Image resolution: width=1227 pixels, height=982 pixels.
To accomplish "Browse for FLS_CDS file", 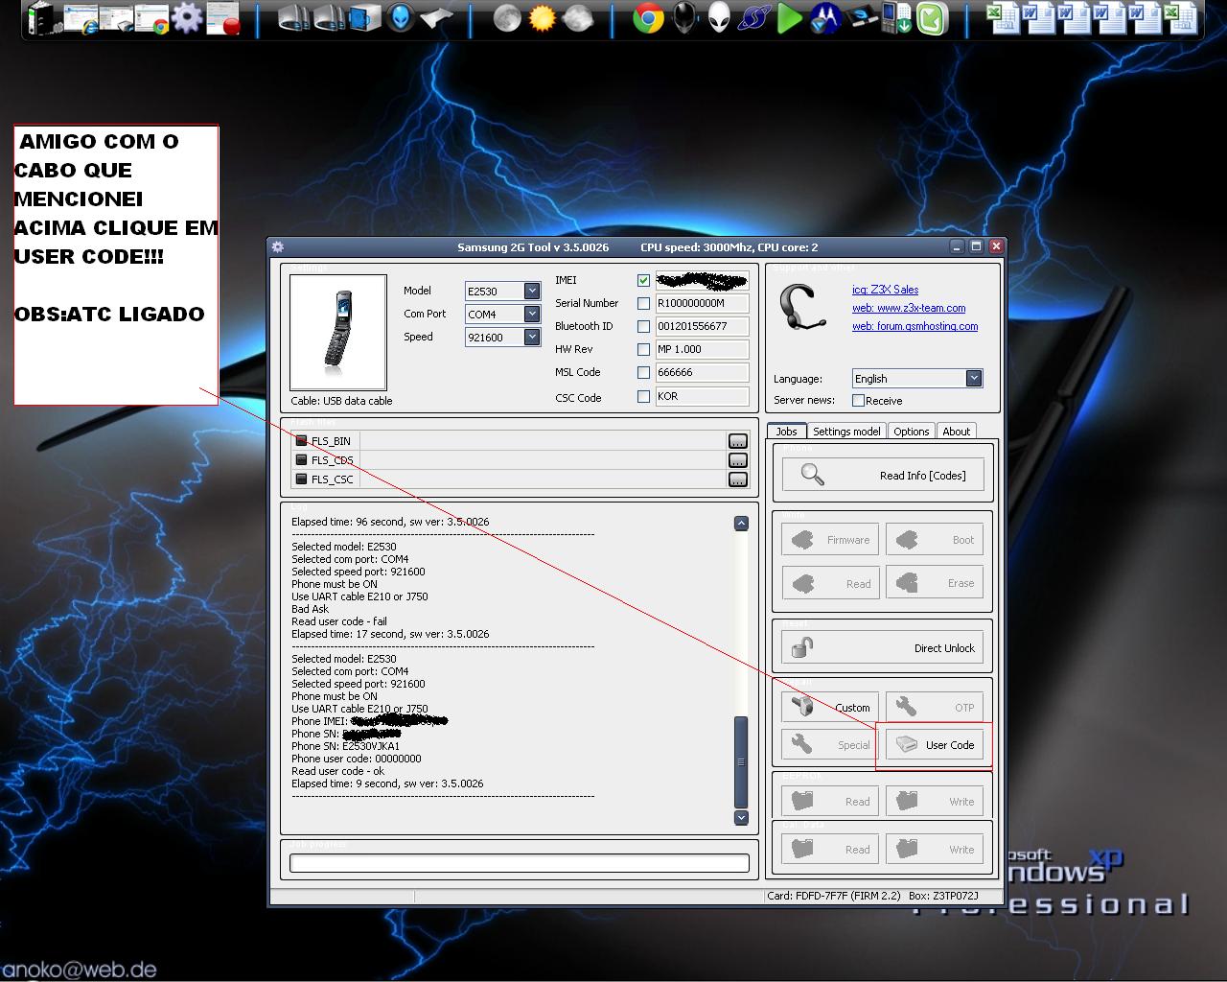I will pyautogui.click(x=737, y=460).
